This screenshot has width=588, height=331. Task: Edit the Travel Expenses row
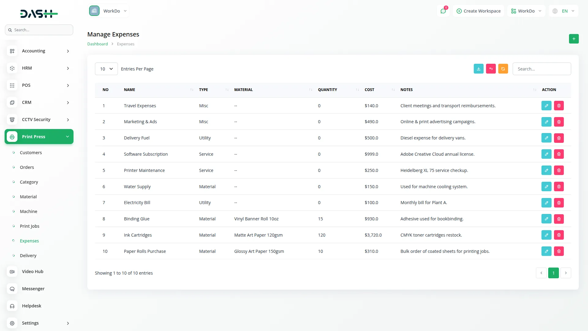546,106
